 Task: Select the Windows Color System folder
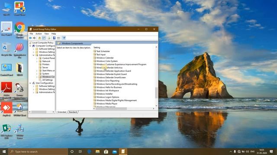point(107,61)
